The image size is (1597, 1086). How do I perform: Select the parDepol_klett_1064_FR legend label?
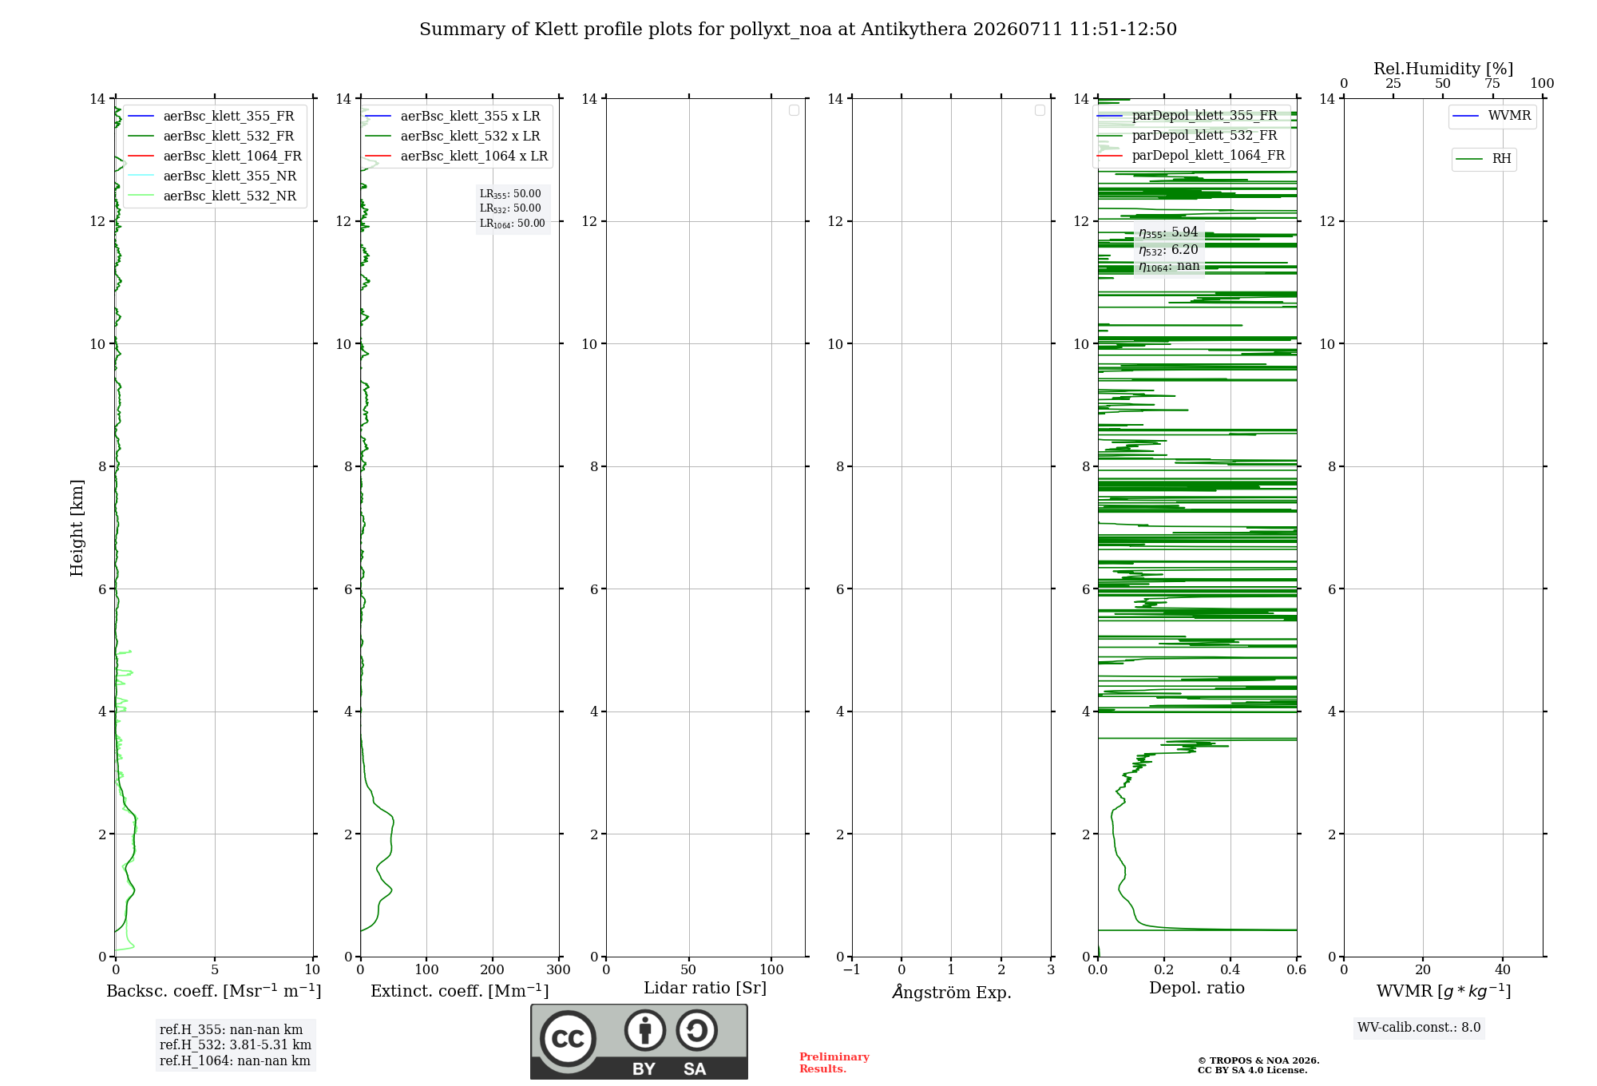(x=1208, y=156)
